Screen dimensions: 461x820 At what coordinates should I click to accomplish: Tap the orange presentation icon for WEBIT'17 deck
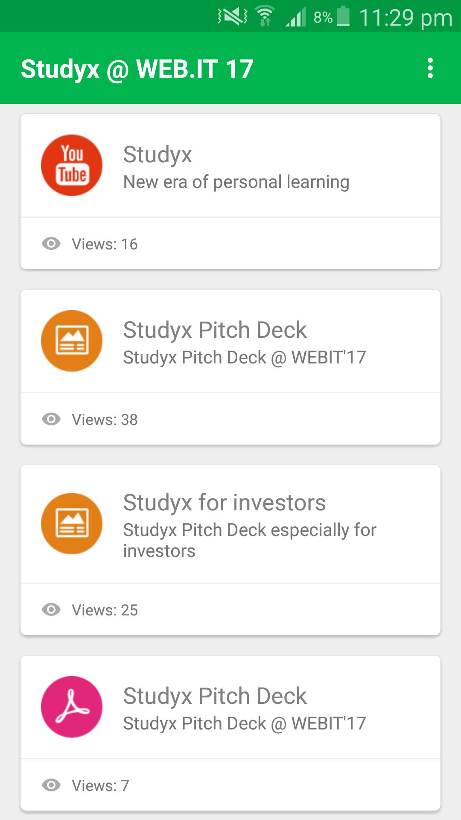point(72,341)
